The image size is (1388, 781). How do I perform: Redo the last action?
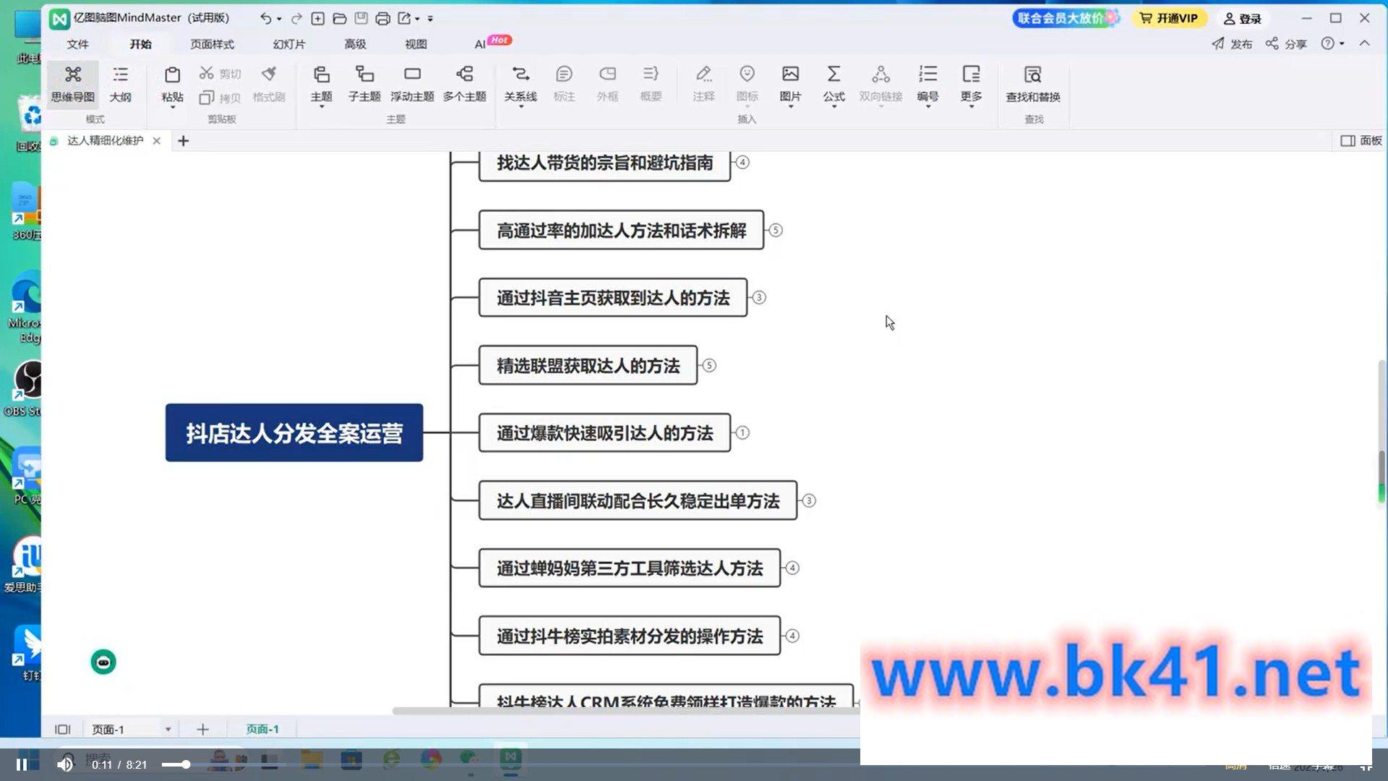(296, 18)
